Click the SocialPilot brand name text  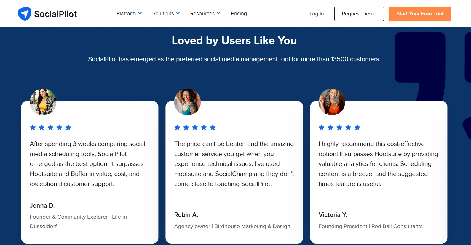(55, 14)
